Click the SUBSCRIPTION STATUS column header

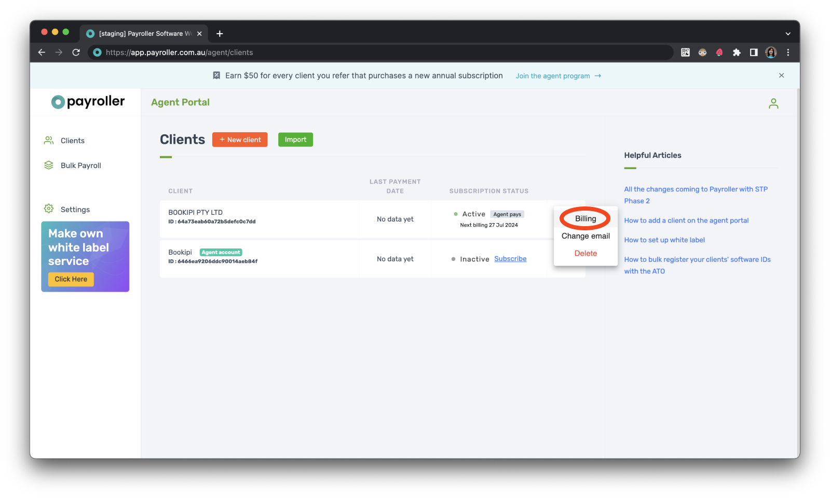coord(489,191)
